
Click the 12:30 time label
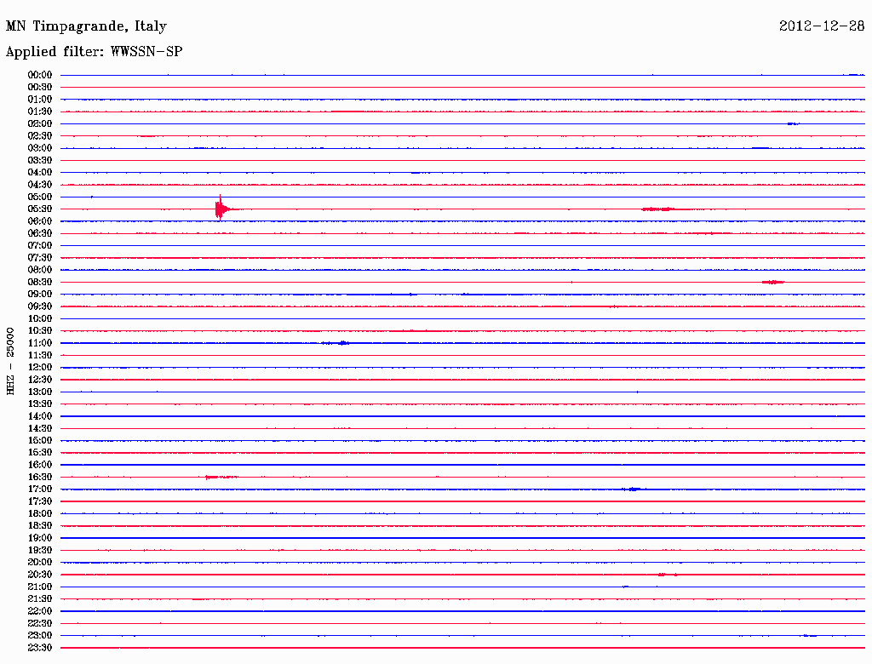point(40,380)
